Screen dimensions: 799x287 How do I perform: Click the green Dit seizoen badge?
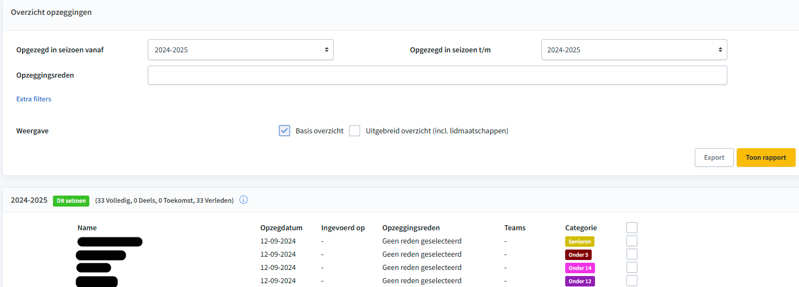click(71, 201)
